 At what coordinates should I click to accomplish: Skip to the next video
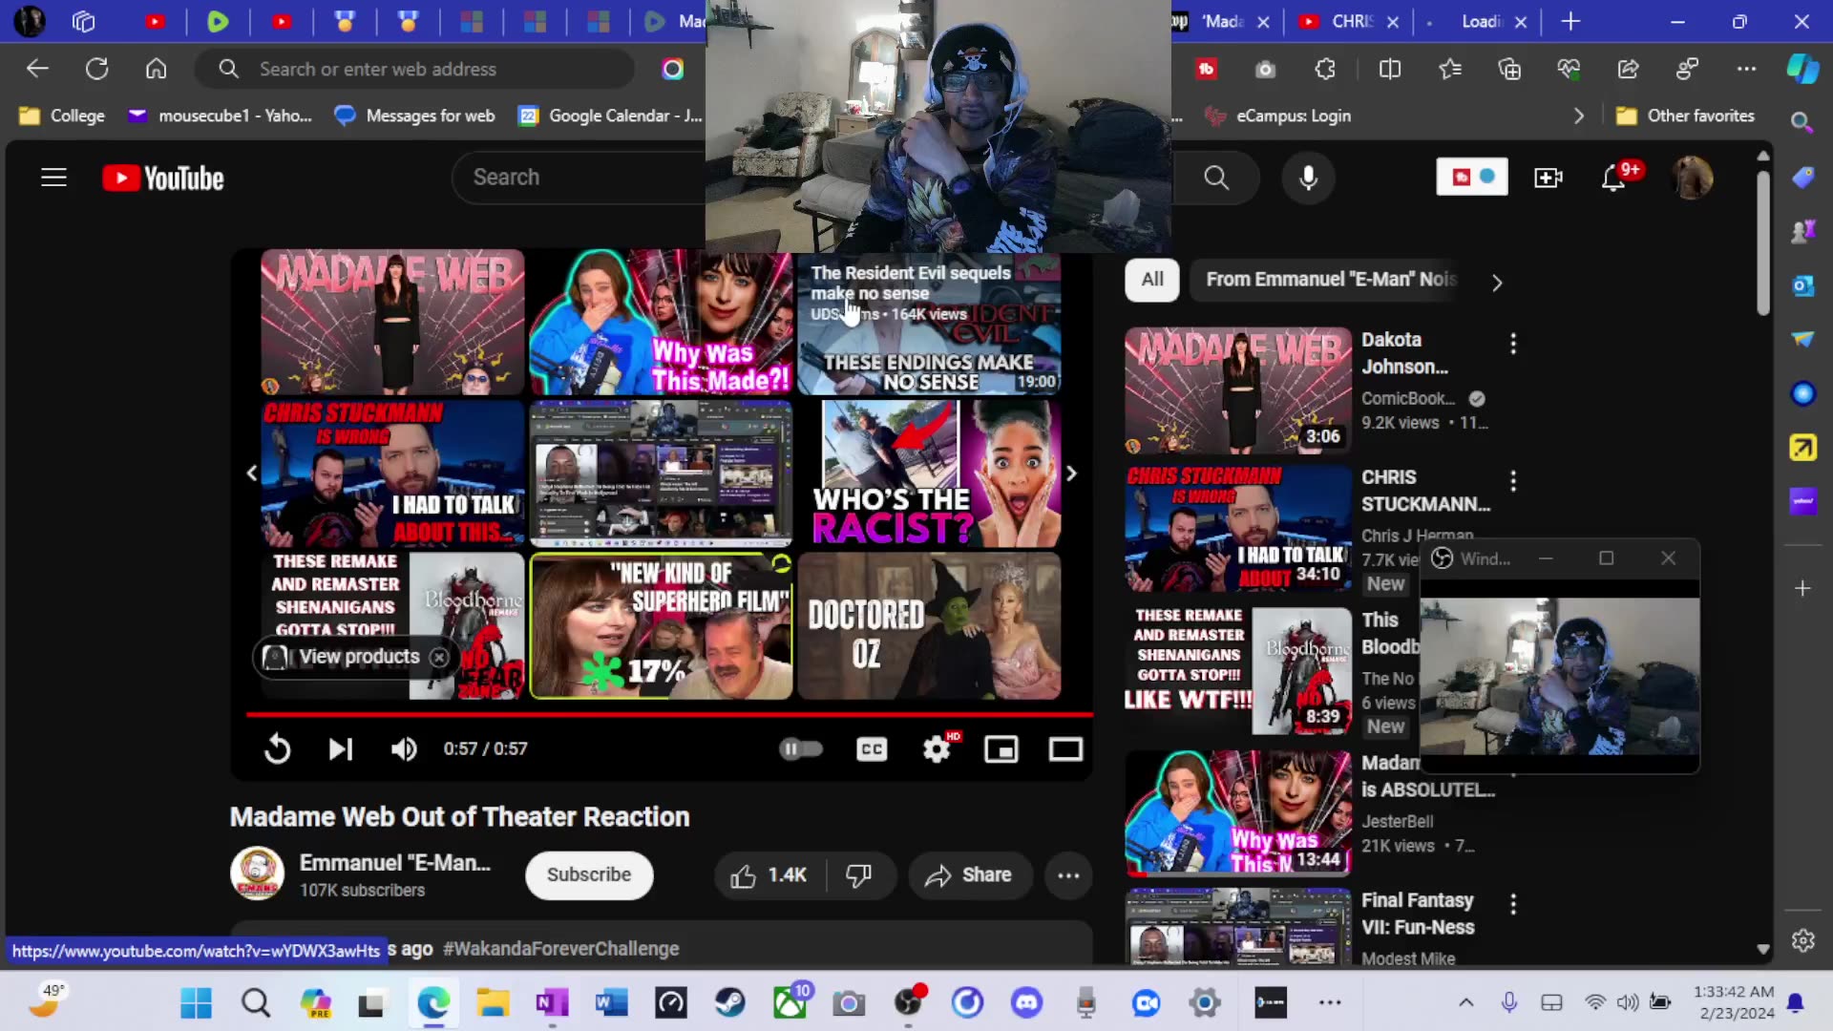click(340, 749)
